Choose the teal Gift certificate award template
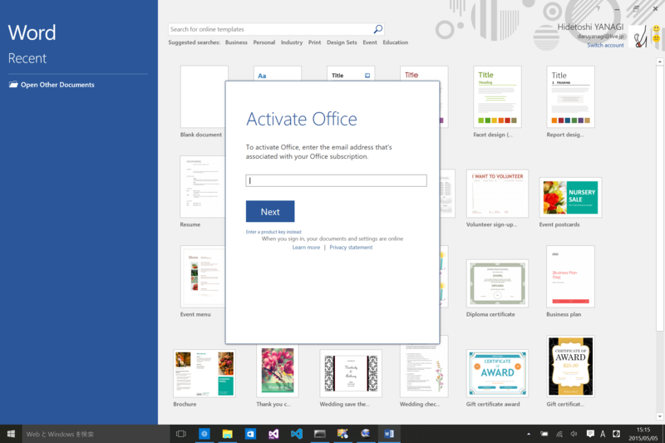Image resolution: width=665 pixels, height=443 pixels. point(497,373)
